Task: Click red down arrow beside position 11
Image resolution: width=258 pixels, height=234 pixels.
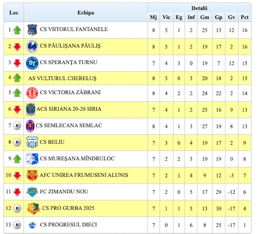Action: click(x=17, y=192)
